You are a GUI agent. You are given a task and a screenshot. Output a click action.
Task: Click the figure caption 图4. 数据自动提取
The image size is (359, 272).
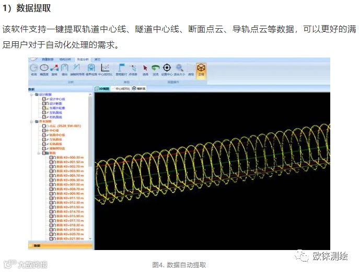pos(179,265)
